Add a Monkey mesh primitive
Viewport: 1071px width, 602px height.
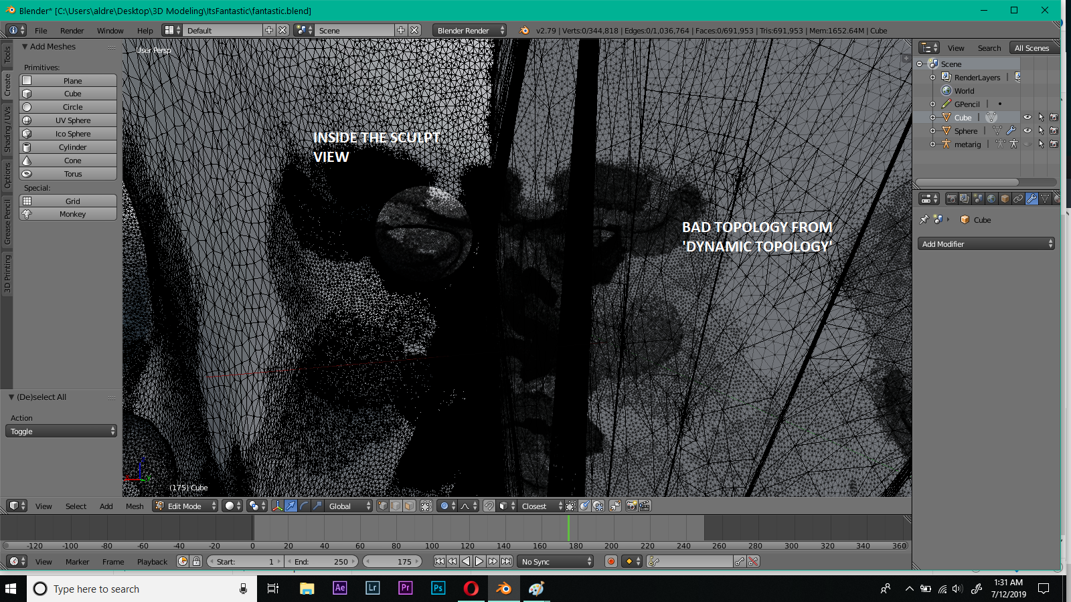point(68,214)
